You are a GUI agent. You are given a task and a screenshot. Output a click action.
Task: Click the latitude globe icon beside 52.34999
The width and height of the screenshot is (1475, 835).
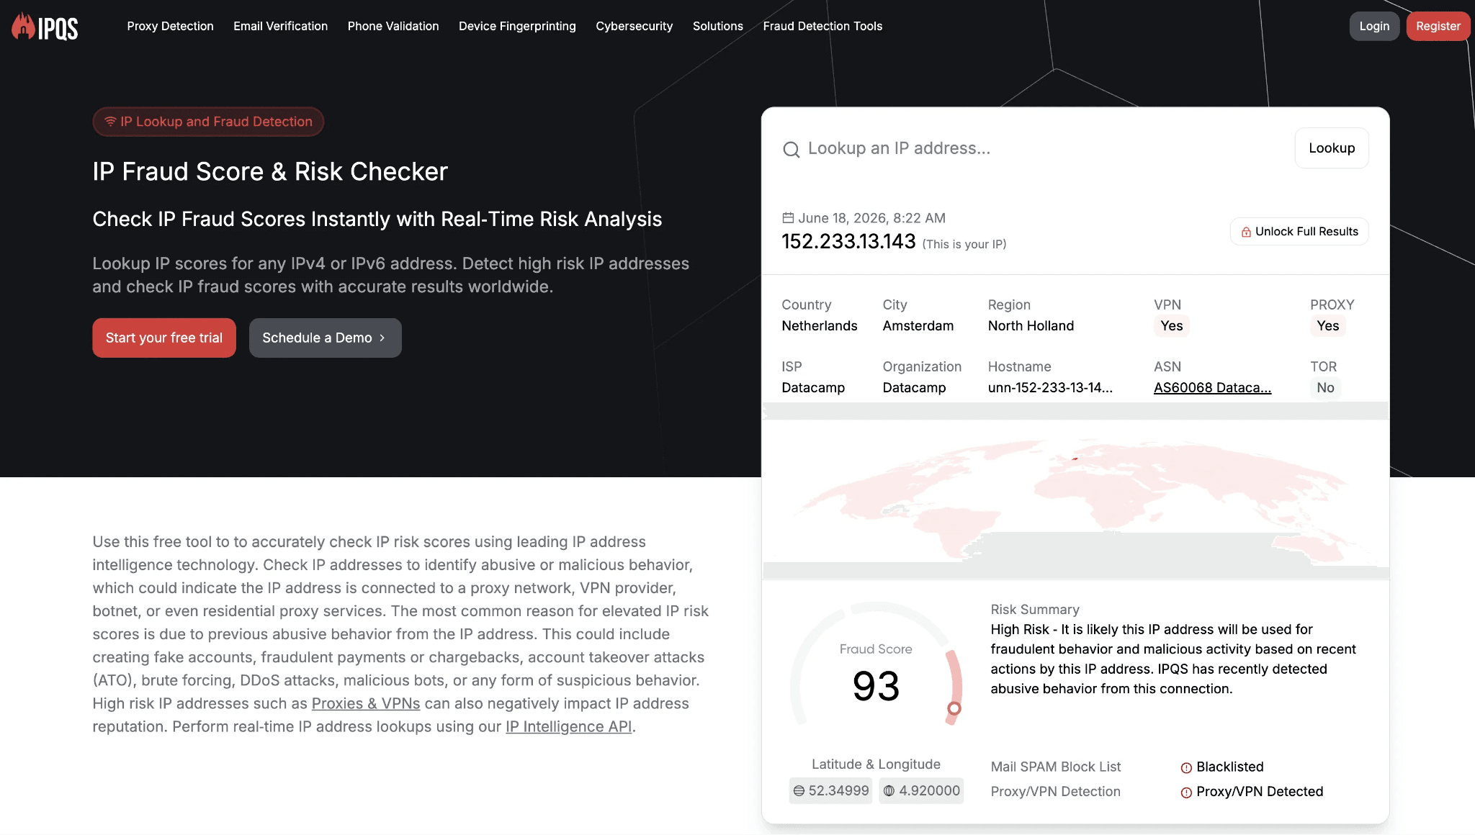click(799, 791)
